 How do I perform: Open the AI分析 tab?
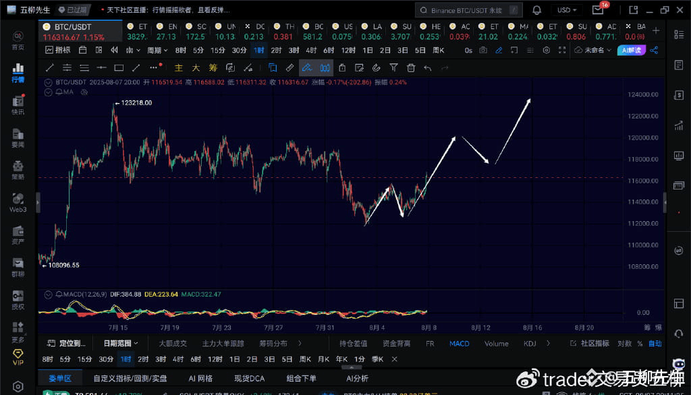click(357, 378)
